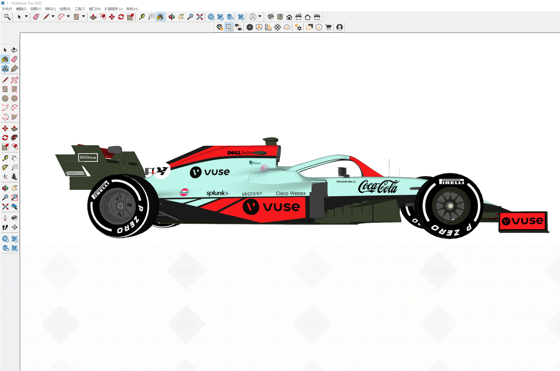Open the 相机(C) menu

(50, 9)
